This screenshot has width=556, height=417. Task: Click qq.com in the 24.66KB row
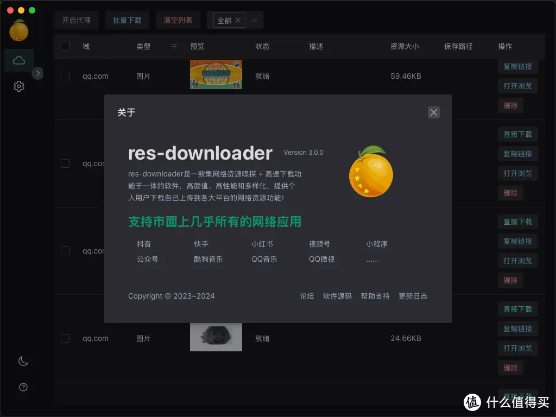pos(96,338)
